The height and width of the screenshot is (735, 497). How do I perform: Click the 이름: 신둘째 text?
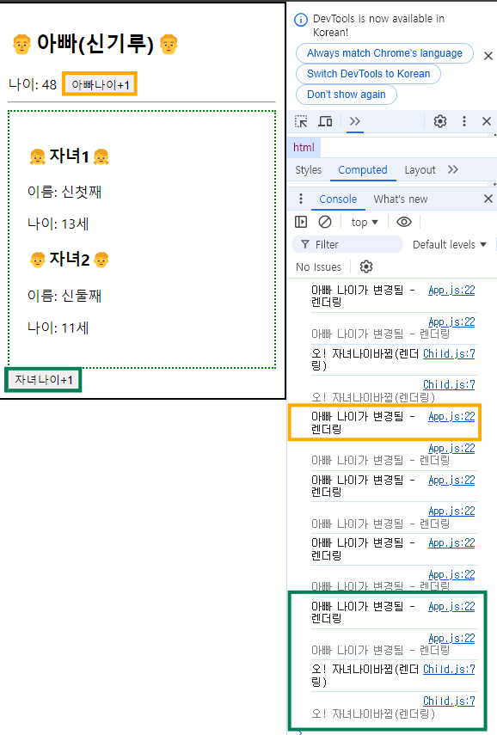(64, 296)
